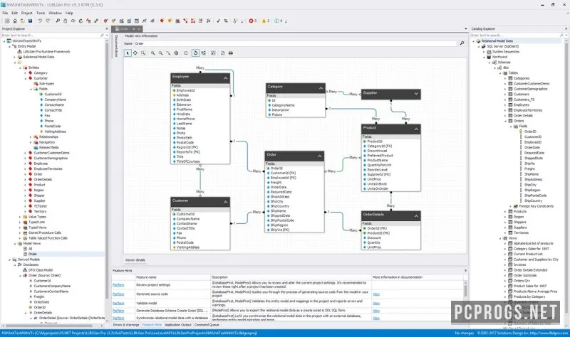Click the Project Explorer search magnifier
Screen dimensions: 570x337
pos(102,35)
